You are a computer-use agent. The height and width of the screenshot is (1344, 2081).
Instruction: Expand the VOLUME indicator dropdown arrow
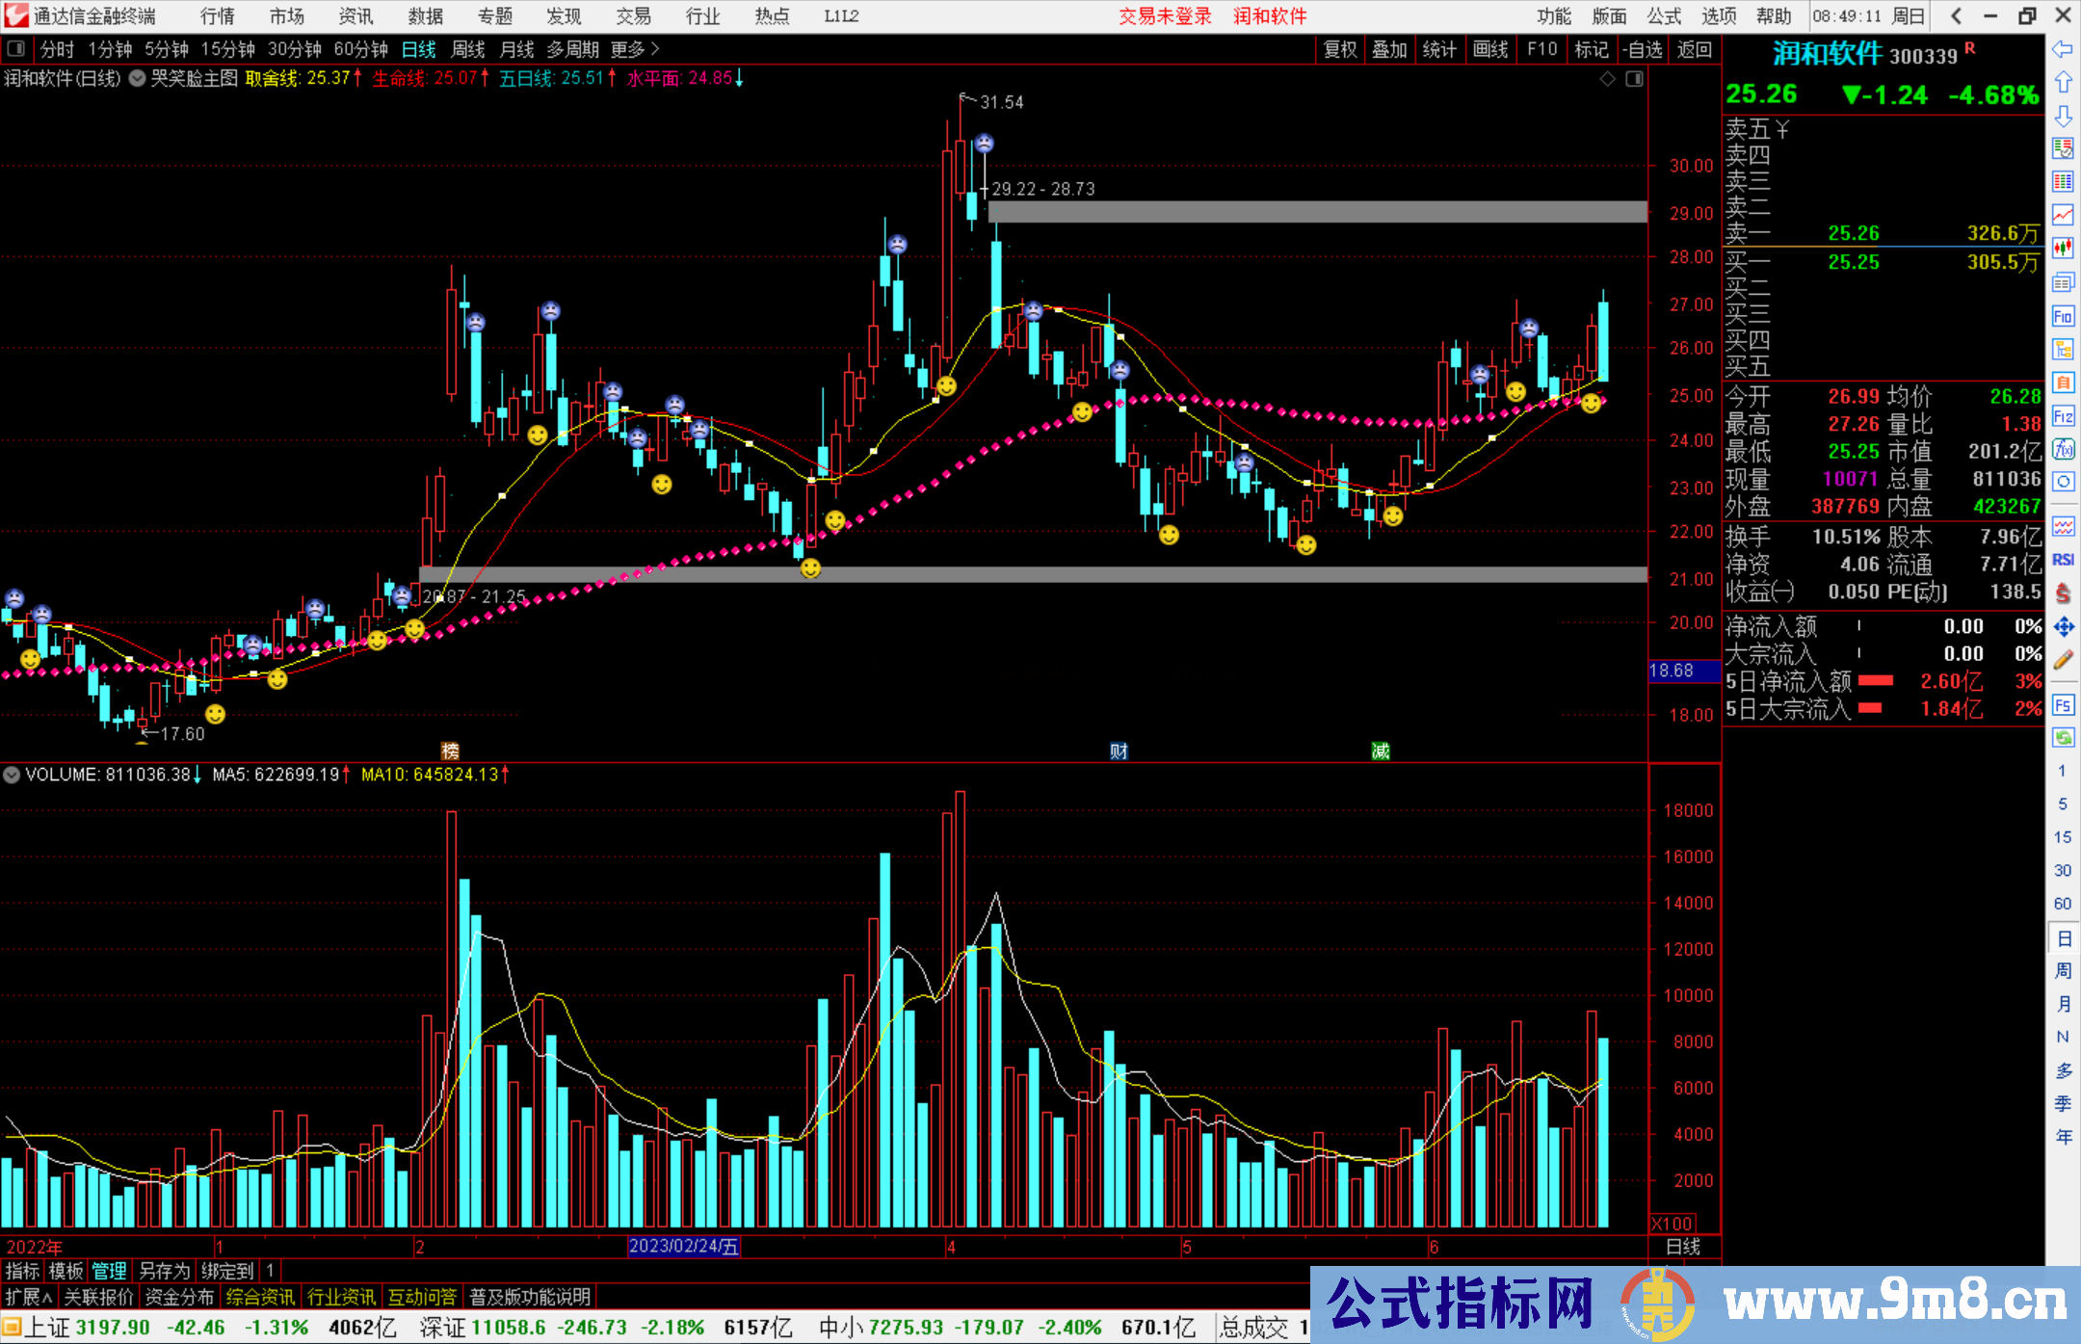point(12,775)
